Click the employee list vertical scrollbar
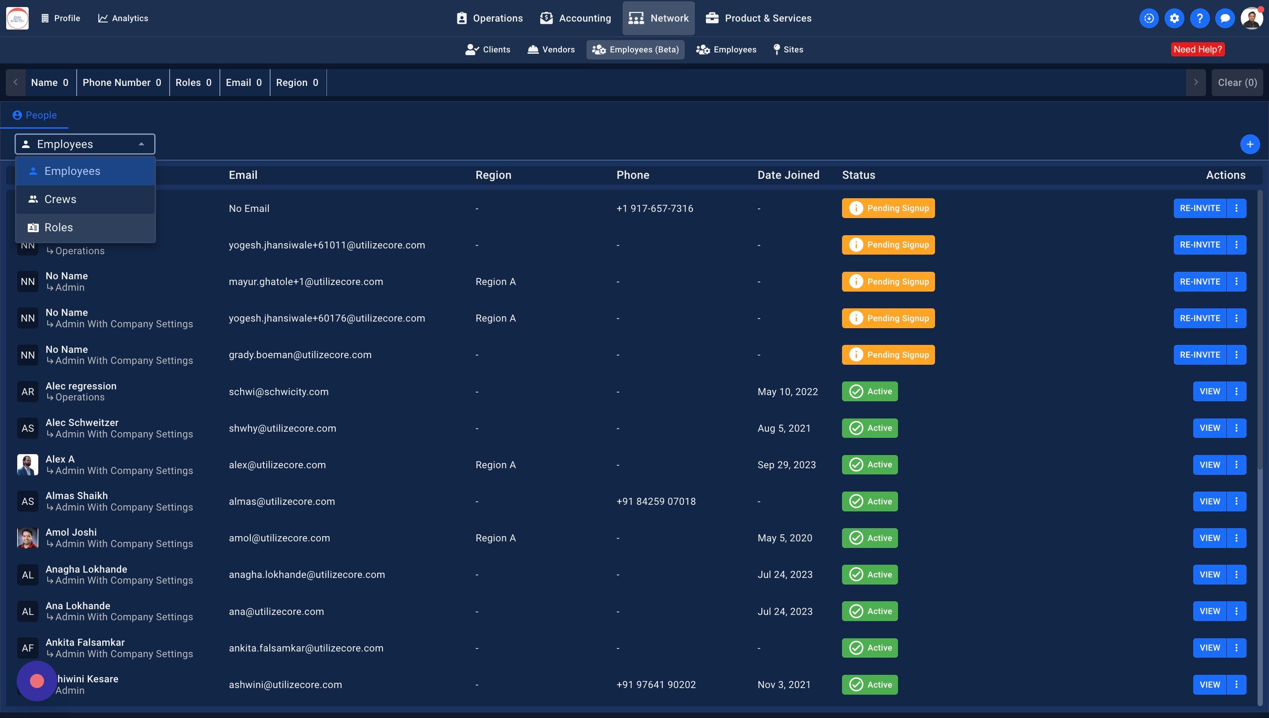The width and height of the screenshot is (1269, 718). point(1260,330)
